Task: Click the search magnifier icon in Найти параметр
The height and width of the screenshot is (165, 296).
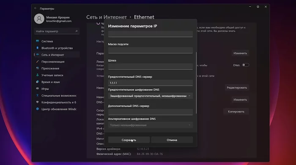Action: [x=77, y=31]
